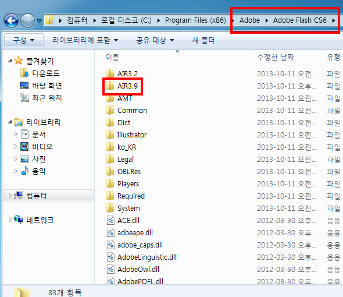Select the adobe_caps.dll file icon
This screenshot has width=343, height=297.
[110, 245]
